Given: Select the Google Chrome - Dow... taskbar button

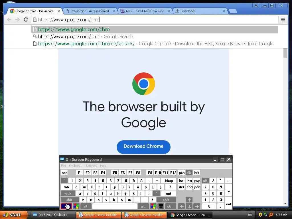Looking at the screenshot, I should 190,215.
